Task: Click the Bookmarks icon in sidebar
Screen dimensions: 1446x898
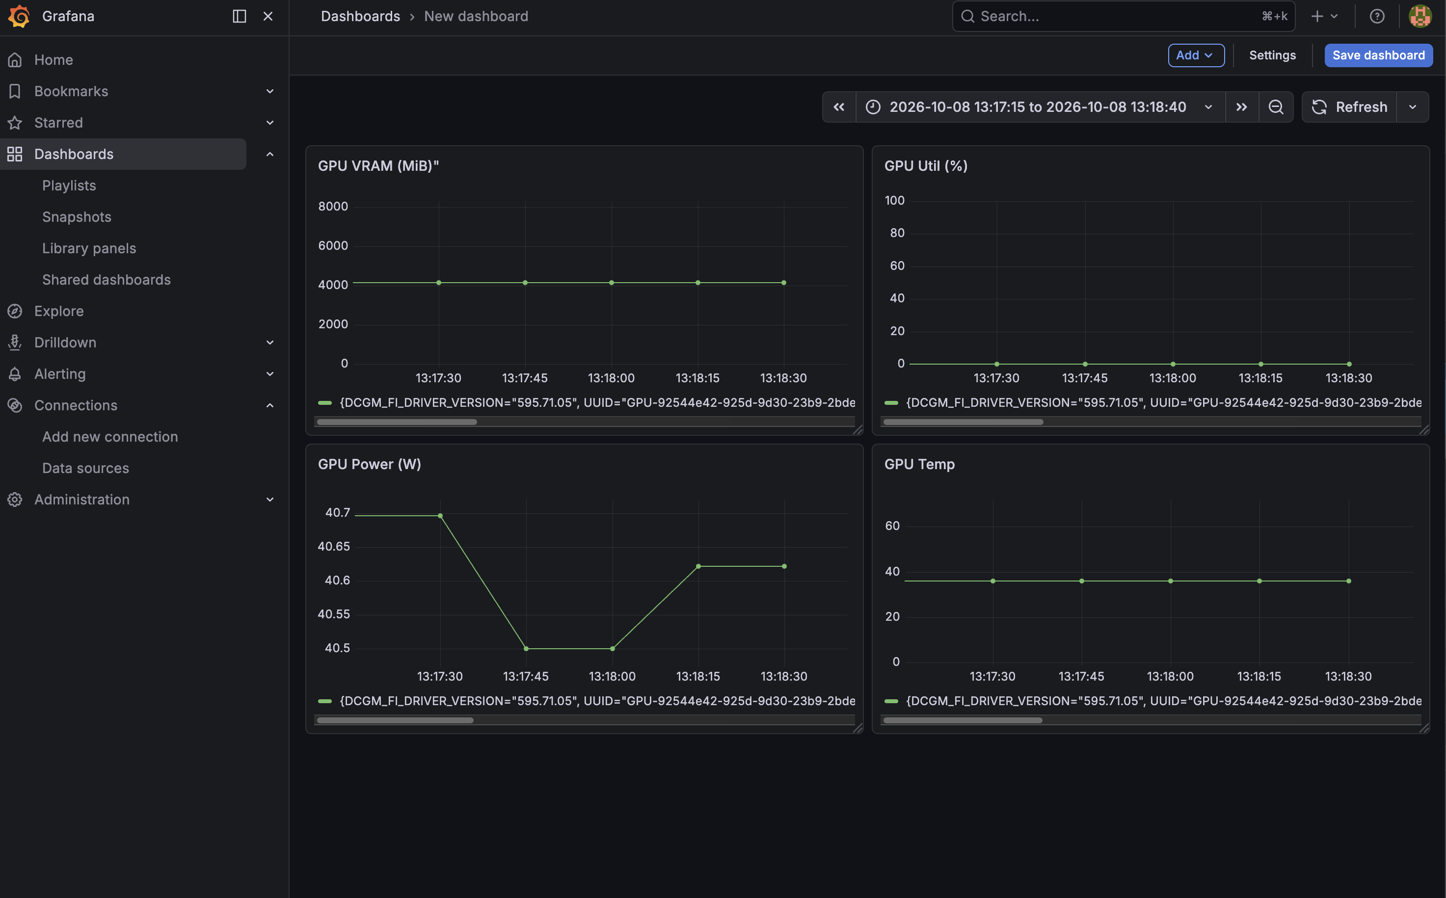Action: point(15,91)
